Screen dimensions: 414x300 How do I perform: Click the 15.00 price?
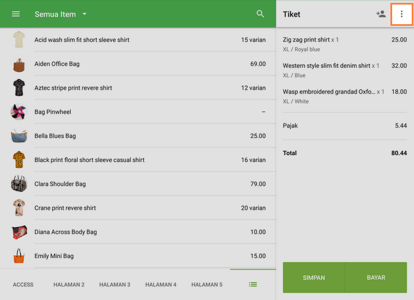[x=258, y=256]
